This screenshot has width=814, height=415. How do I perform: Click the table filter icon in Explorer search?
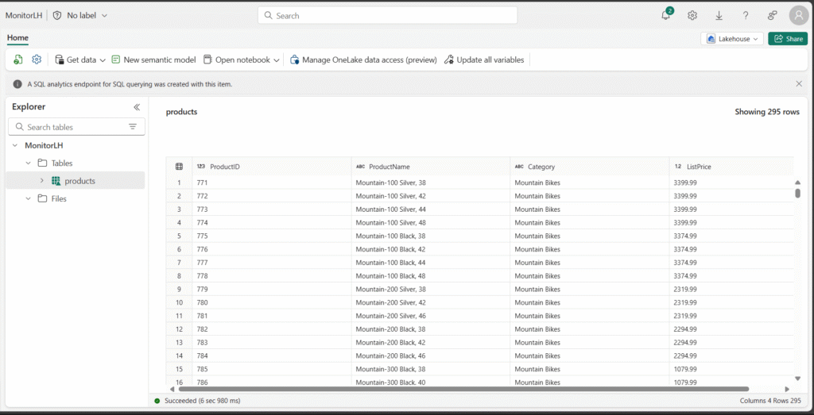click(133, 127)
